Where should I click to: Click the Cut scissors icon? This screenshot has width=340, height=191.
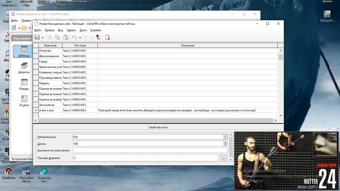click(49, 38)
